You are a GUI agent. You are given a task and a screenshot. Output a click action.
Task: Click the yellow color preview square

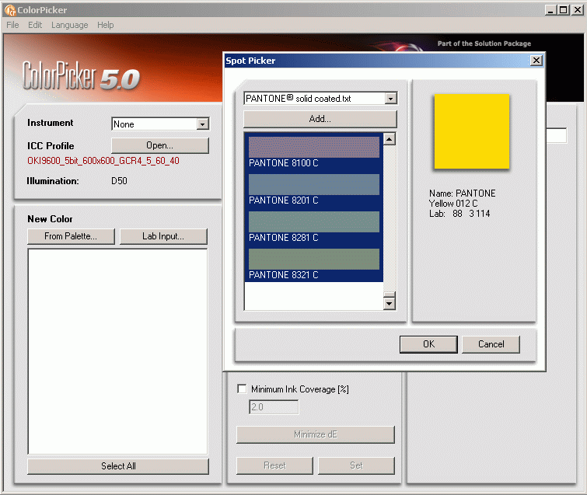coord(471,131)
